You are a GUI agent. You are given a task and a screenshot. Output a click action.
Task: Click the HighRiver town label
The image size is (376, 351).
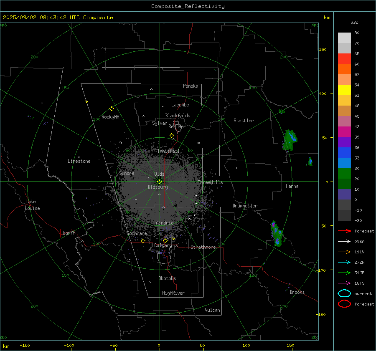click(173, 293)
